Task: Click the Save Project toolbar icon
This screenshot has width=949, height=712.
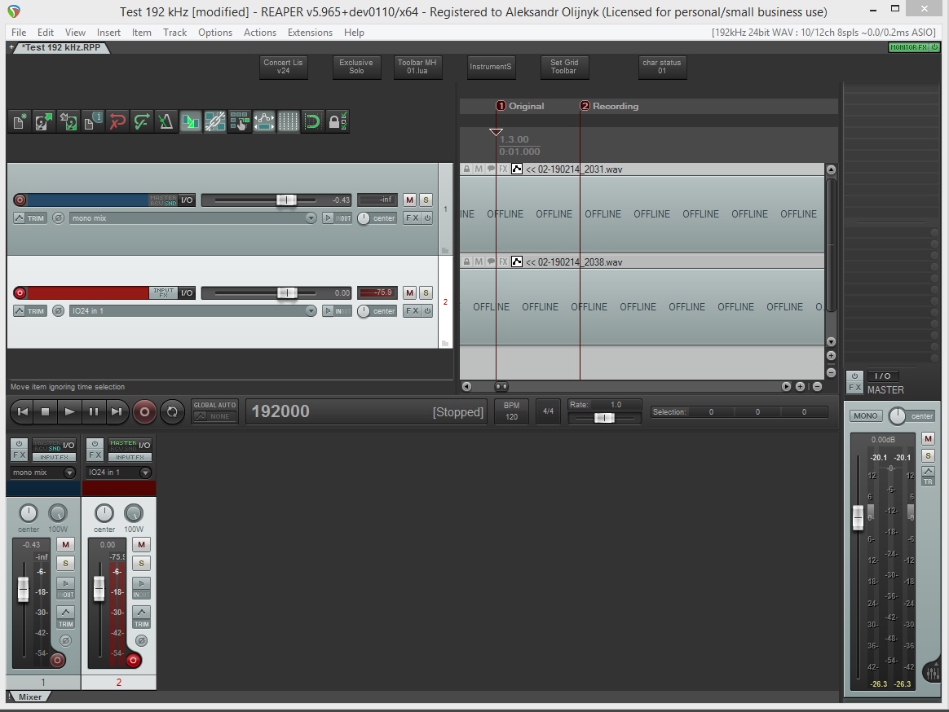Action: tap(68, 121)
